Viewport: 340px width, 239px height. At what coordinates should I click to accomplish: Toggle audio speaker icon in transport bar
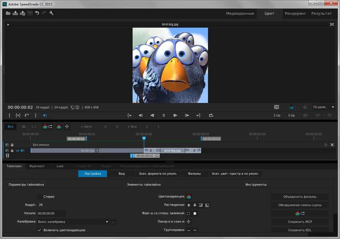point(45,115)
